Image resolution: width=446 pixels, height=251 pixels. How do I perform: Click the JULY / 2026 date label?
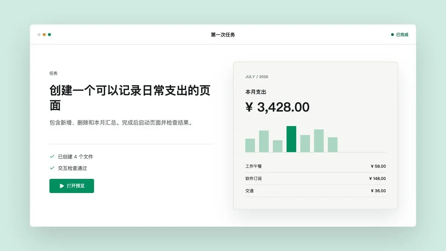click(257, 77)
